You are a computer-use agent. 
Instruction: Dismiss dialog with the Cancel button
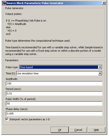pos(78,130)
